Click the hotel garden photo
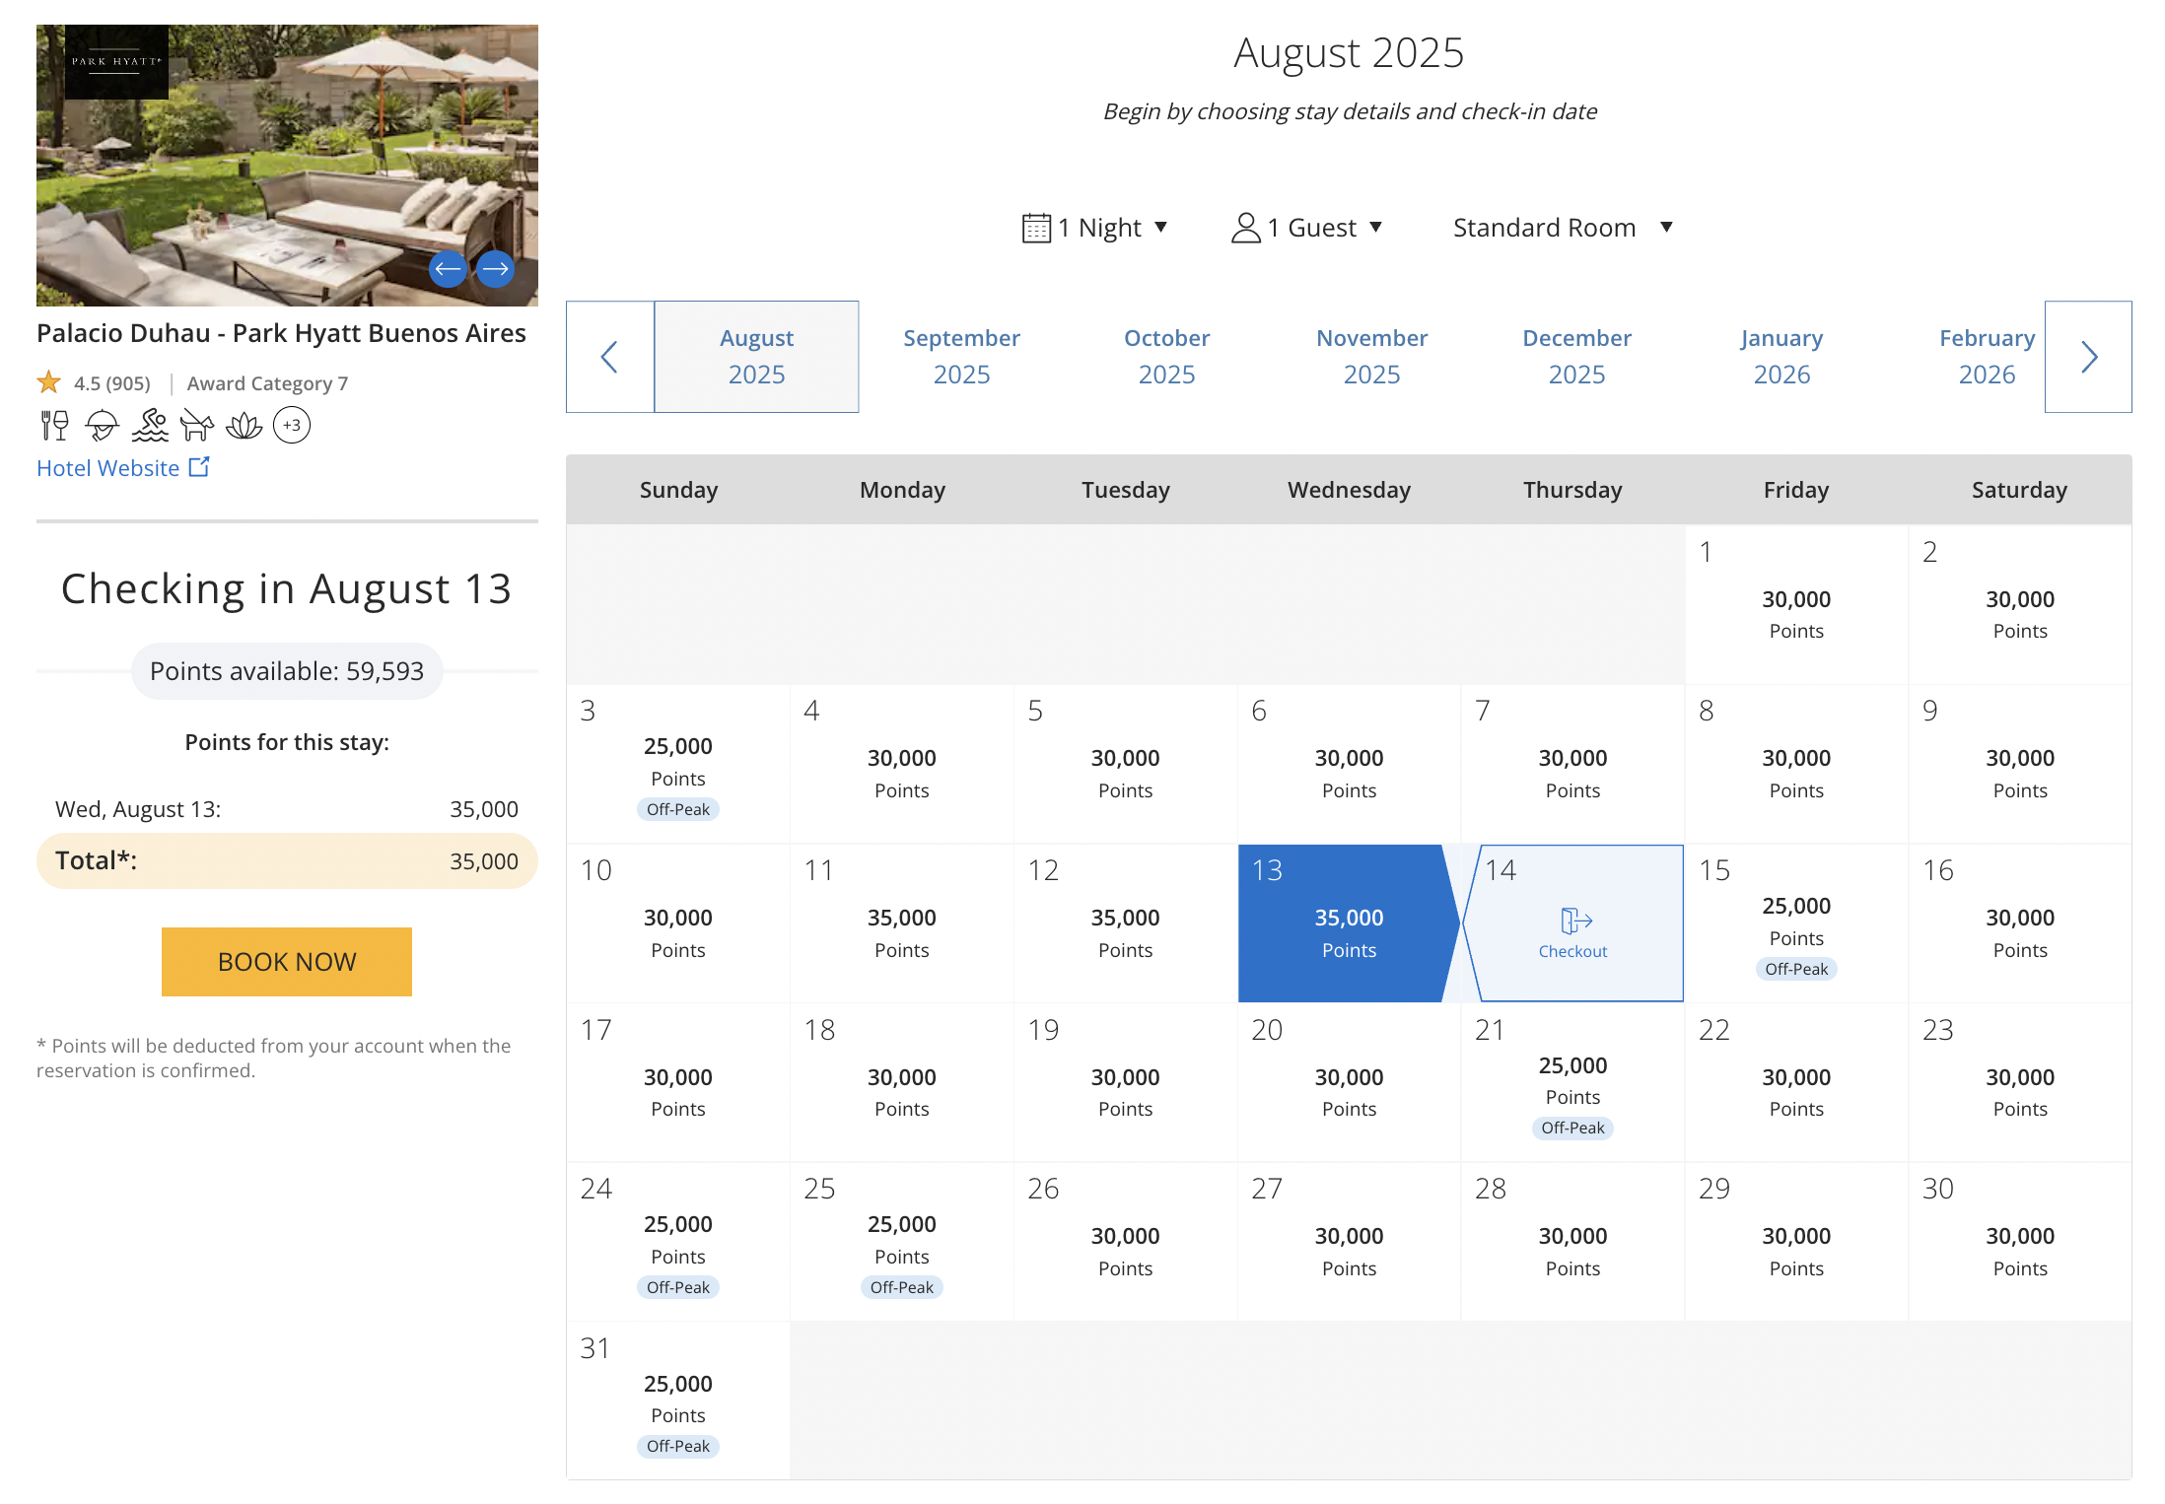Viewport: 2165px width, 1504px height. (287, 166)
